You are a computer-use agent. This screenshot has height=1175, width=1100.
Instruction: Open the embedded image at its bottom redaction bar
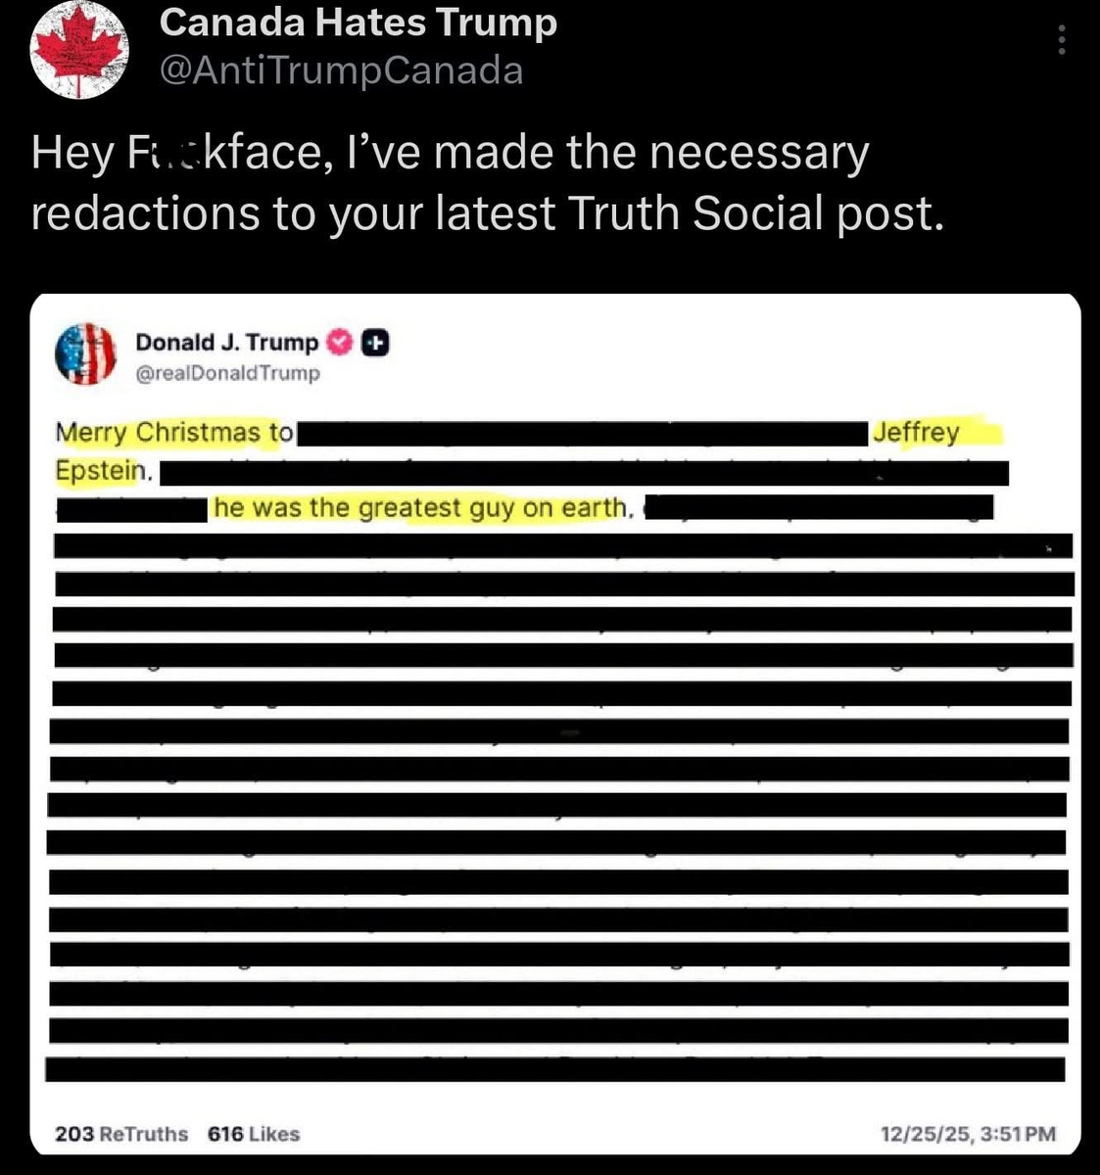coord(555,1068)
